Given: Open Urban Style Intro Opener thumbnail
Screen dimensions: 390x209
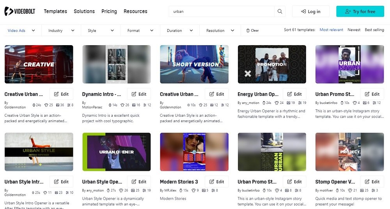Looking at the screenshot, I should click(x=39, y=152).
